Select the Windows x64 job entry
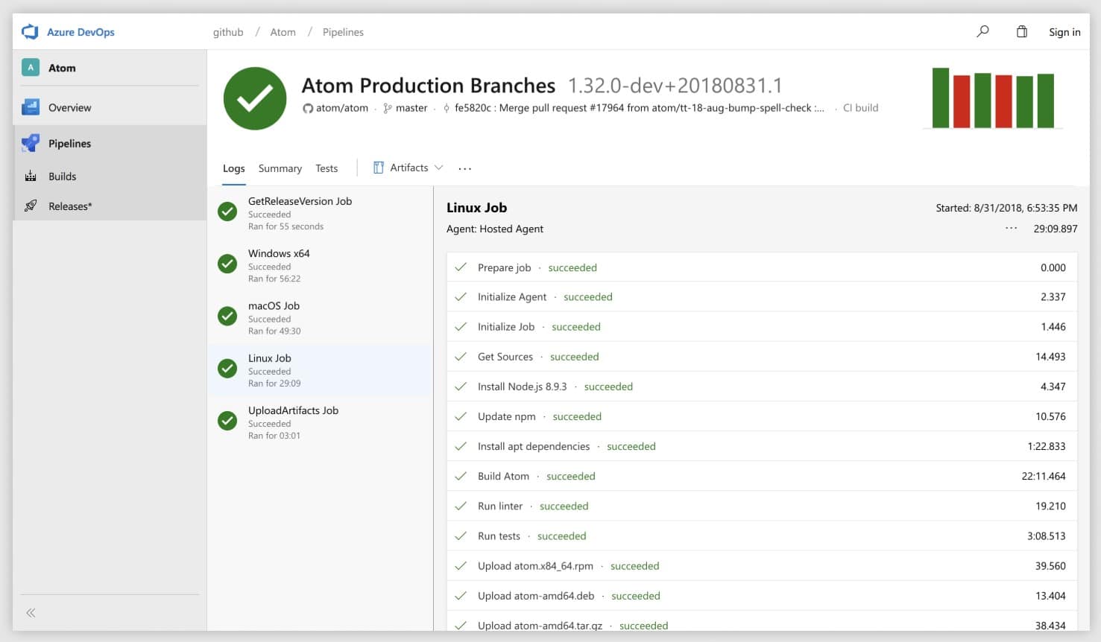1101x642 pixels. tap(321, 265)
